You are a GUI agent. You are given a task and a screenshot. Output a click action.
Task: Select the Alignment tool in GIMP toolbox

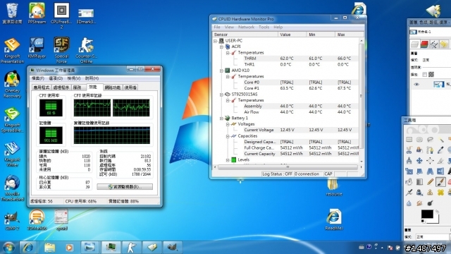pos(430,161)
